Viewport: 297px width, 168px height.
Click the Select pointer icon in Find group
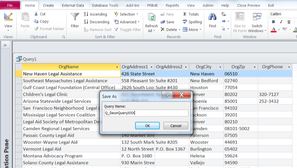(x=224, y=28)
